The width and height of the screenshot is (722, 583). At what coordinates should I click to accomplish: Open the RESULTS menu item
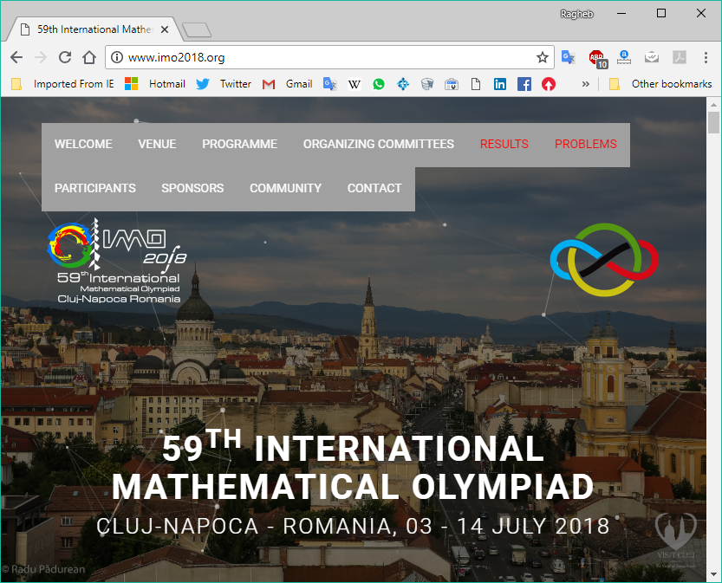pos(504,145)
